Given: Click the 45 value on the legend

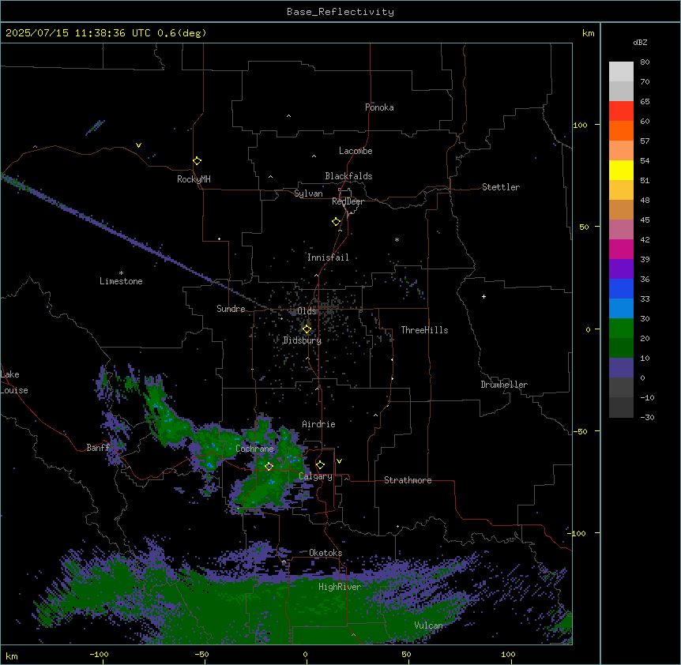Looking at the screenshot, I should [x=645, y=220].
